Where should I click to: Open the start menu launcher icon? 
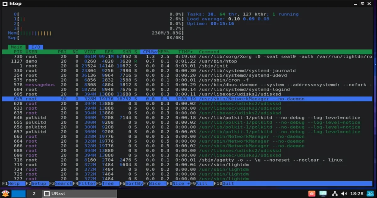5,194
